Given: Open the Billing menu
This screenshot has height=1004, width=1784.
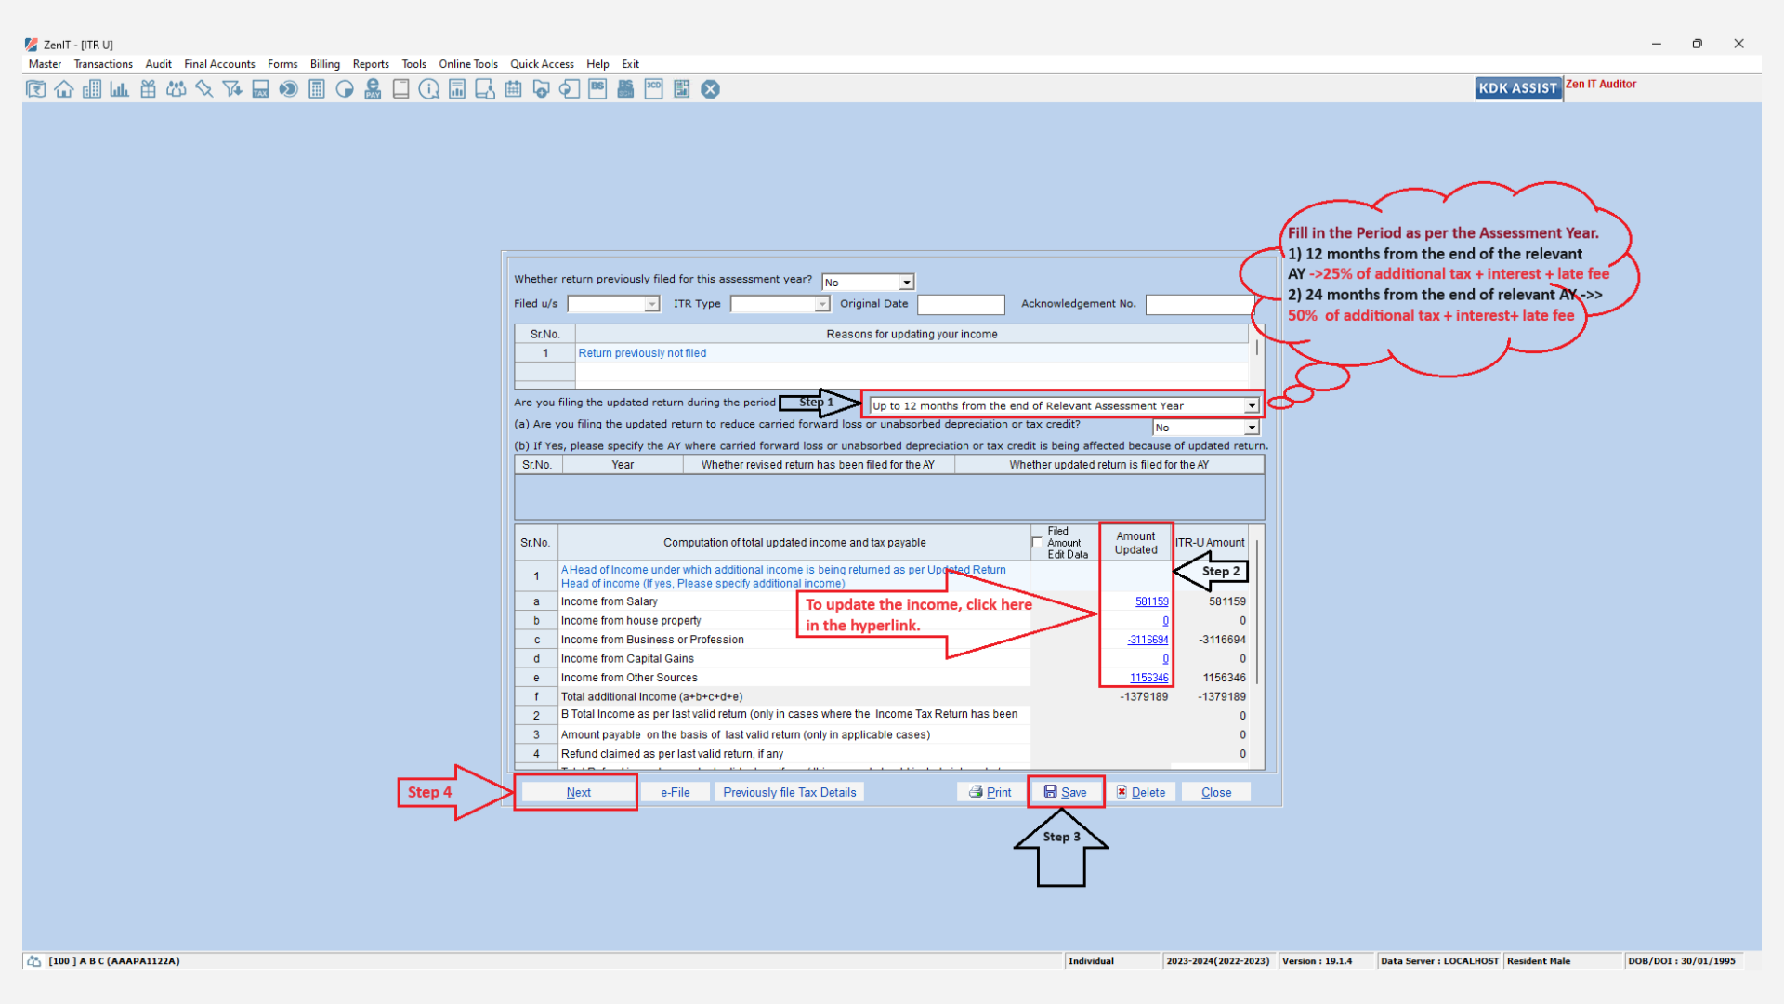Looking at the screenshot, I should tap(325, 64).
